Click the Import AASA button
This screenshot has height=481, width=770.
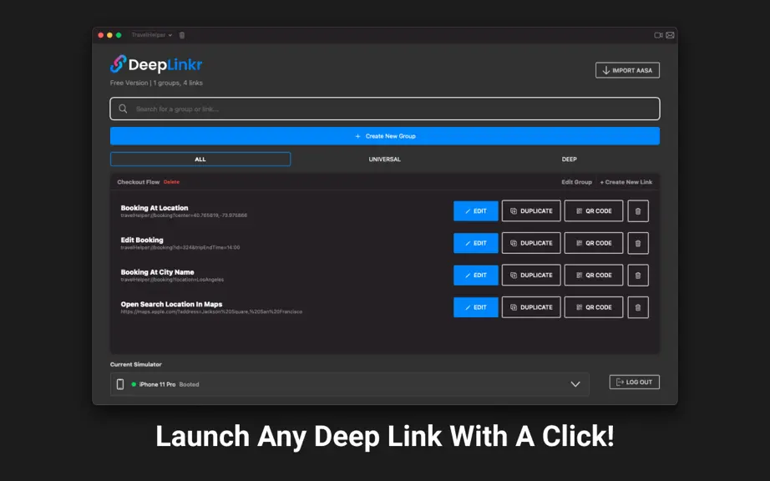(x=627, y=70)
